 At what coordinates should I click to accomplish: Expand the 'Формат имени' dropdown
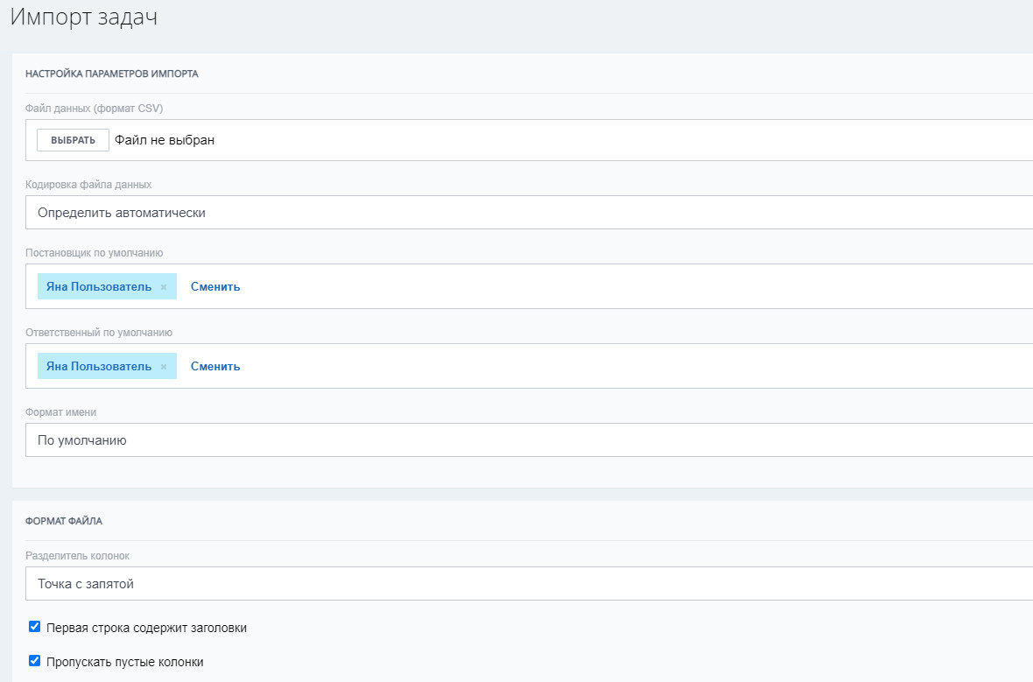tap(525, 440)
